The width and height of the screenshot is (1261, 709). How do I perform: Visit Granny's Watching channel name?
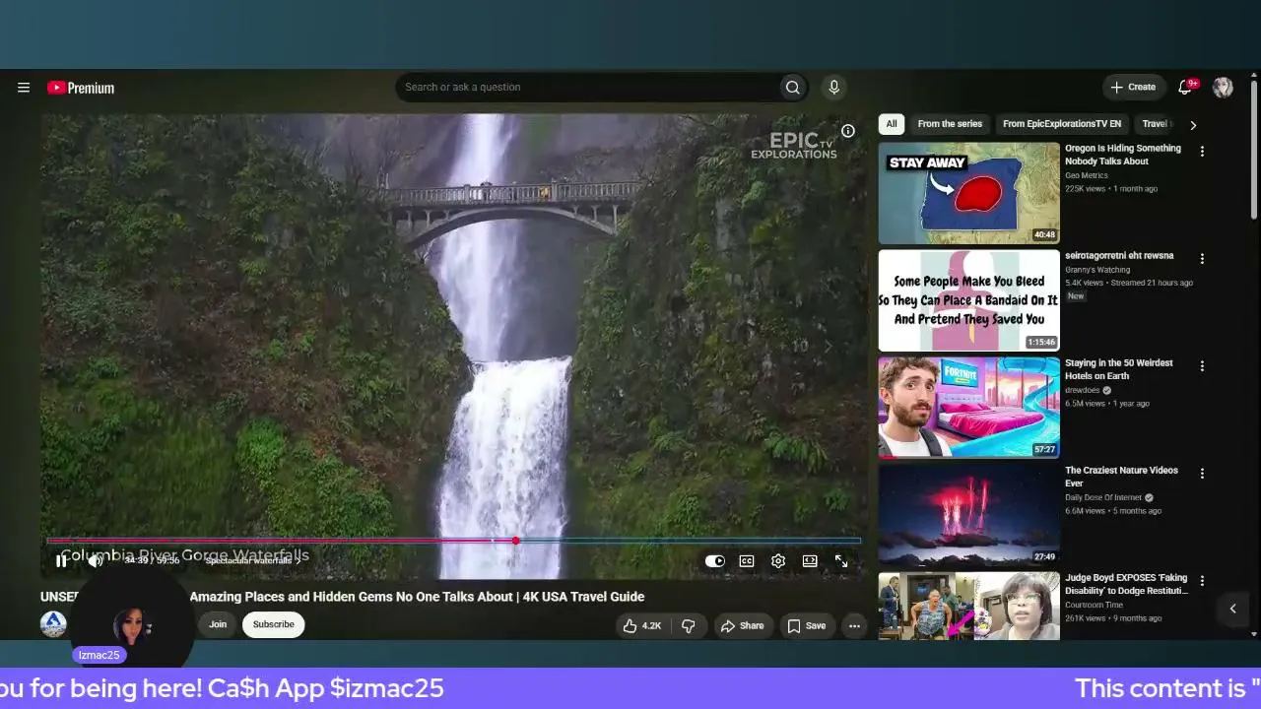1097,270
